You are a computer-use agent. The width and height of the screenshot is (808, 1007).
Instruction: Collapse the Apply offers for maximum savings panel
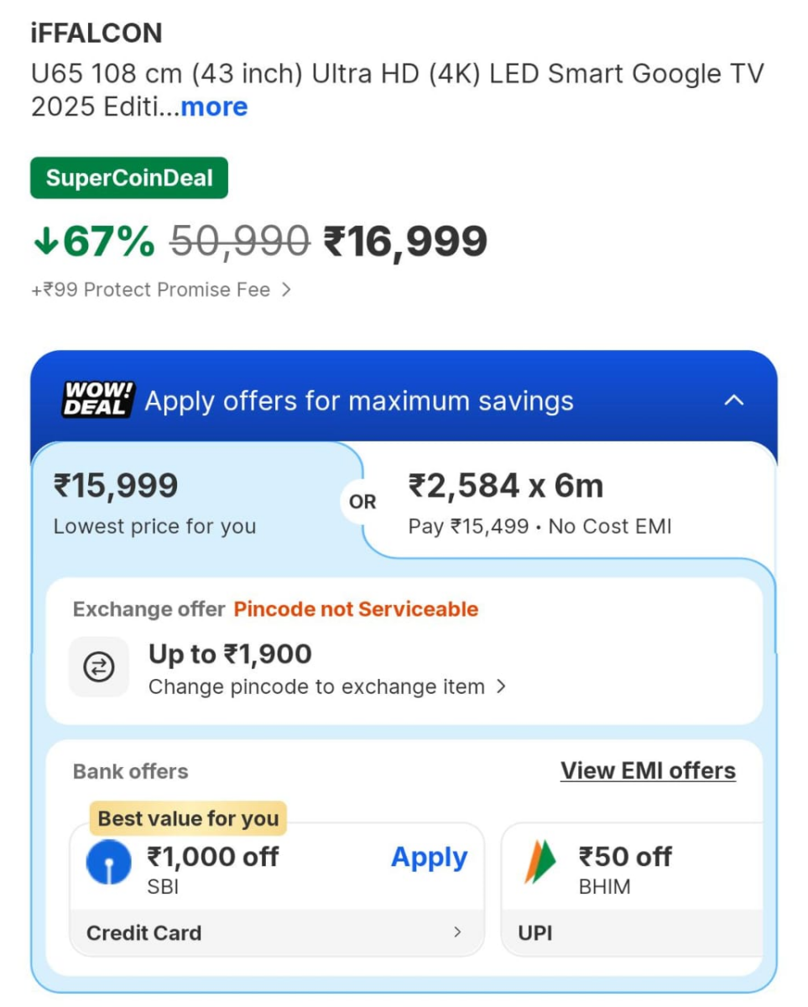coord(734,400)
